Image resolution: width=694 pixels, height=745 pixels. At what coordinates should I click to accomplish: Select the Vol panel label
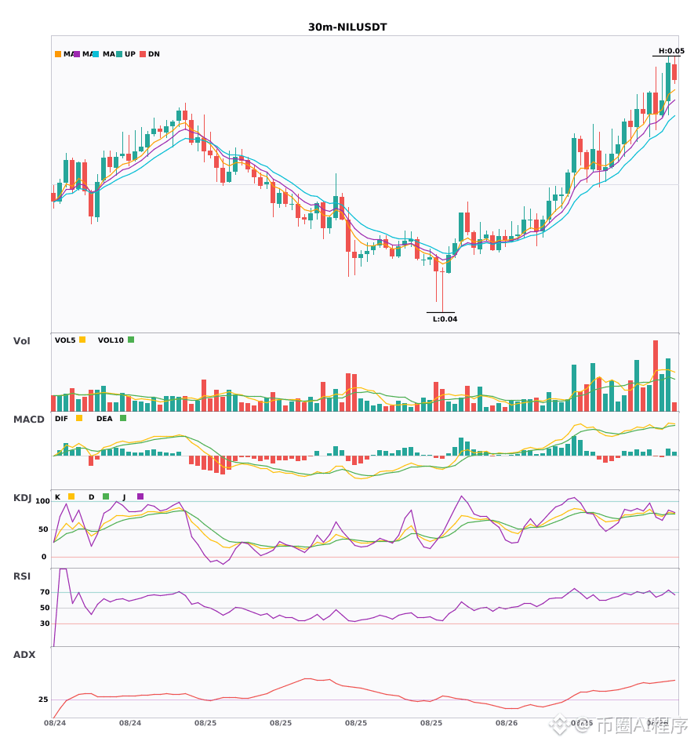[21, 340]
